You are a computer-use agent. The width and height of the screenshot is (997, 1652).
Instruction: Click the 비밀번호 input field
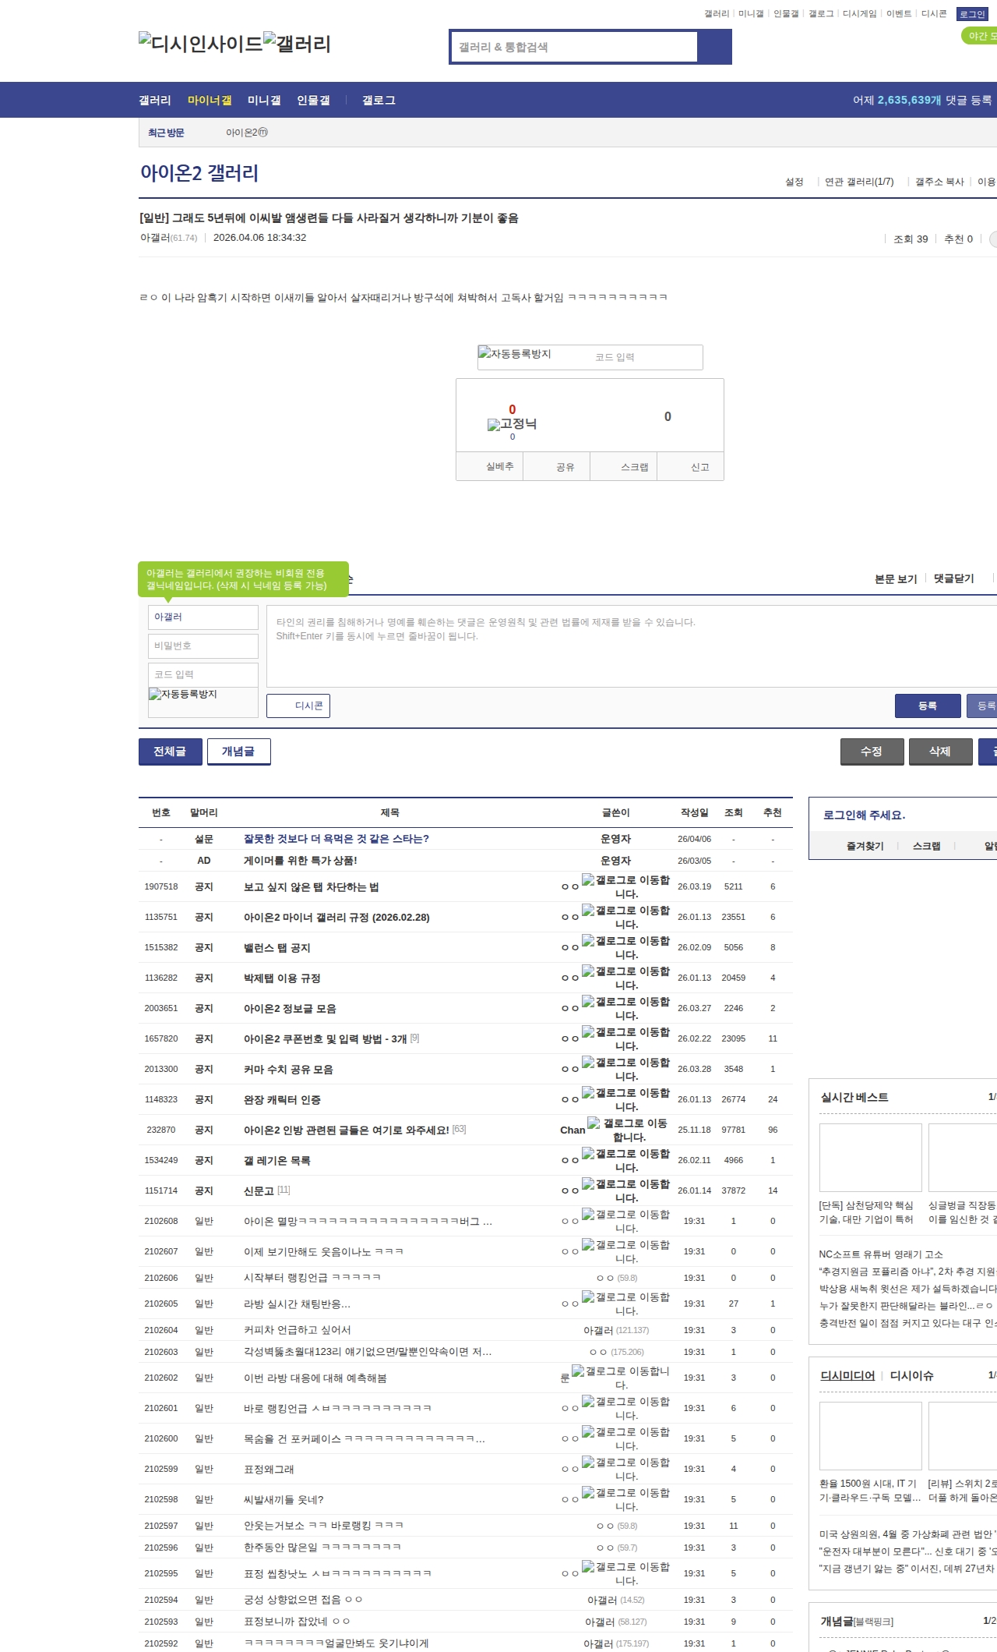click(x=203, y=646)
